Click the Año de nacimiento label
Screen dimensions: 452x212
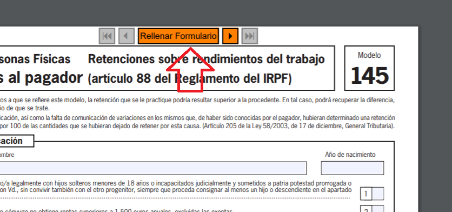point(350,155)
